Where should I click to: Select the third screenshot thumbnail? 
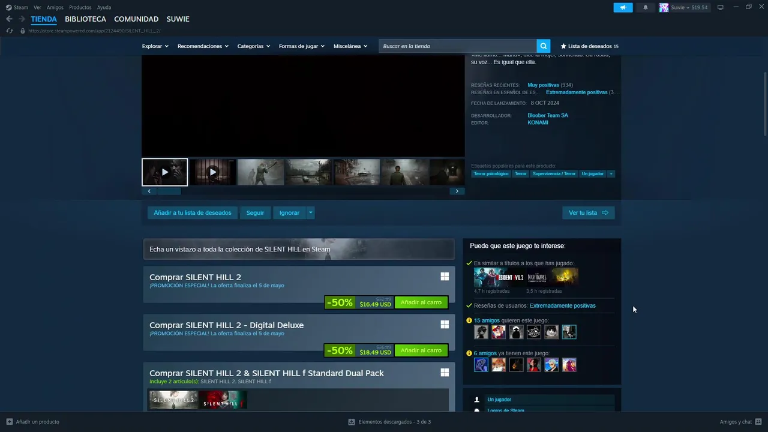[260, 172]
